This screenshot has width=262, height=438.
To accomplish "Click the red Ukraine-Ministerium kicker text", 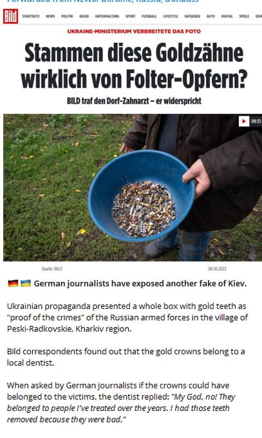I will coord(134,31).
